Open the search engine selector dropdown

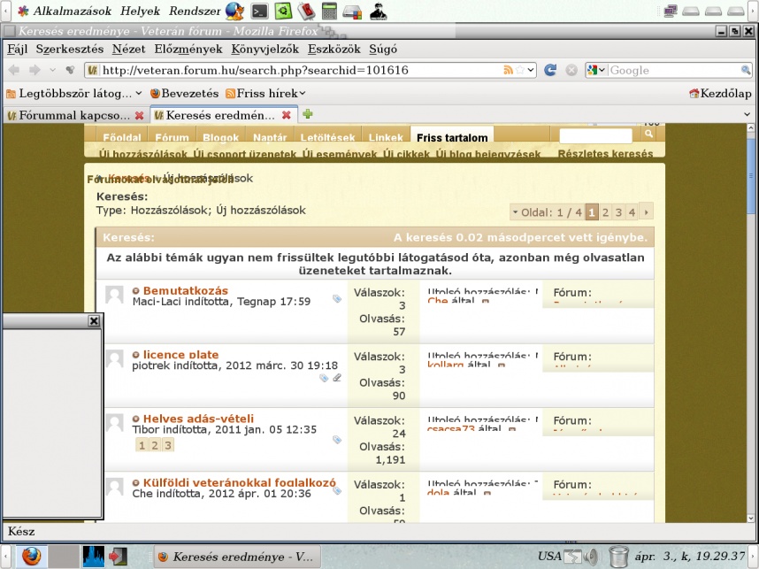tap(596, 70)
